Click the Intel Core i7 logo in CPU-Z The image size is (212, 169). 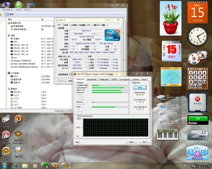(x=112, y=35)
